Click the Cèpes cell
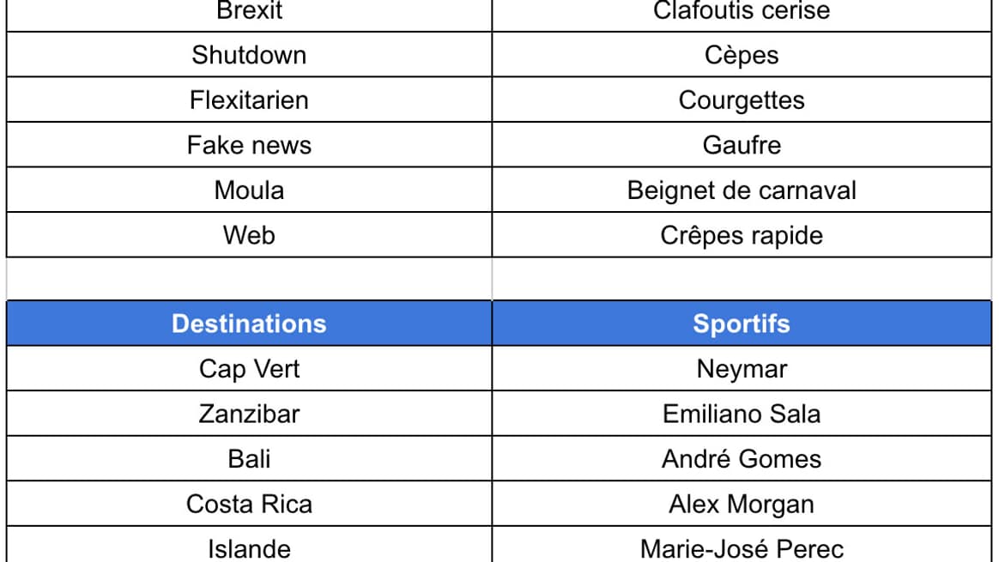 [x=742, y=55]
